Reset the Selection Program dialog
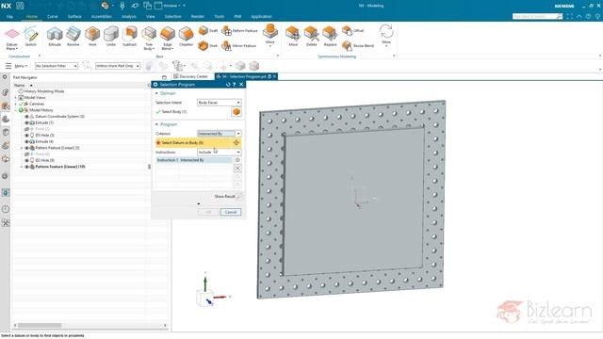 click(x=228, y=85)
